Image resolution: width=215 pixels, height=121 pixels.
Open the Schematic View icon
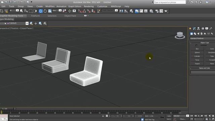(x=146, y=11)
